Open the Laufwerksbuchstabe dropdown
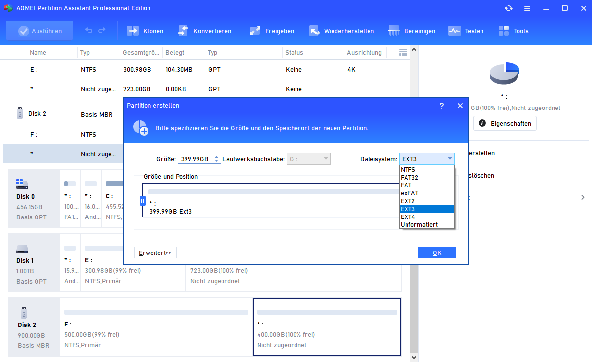Image resolution: width=592 pixels, height=362 pixels. (x=308, y=159)
